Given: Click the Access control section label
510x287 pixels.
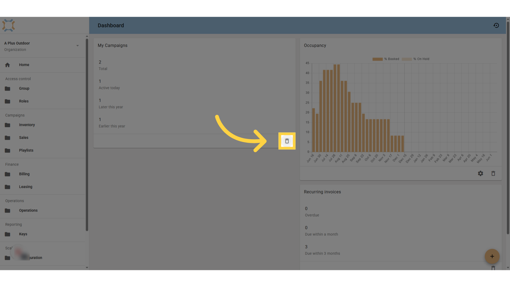Looking at the screenshot, I should 18,79.
